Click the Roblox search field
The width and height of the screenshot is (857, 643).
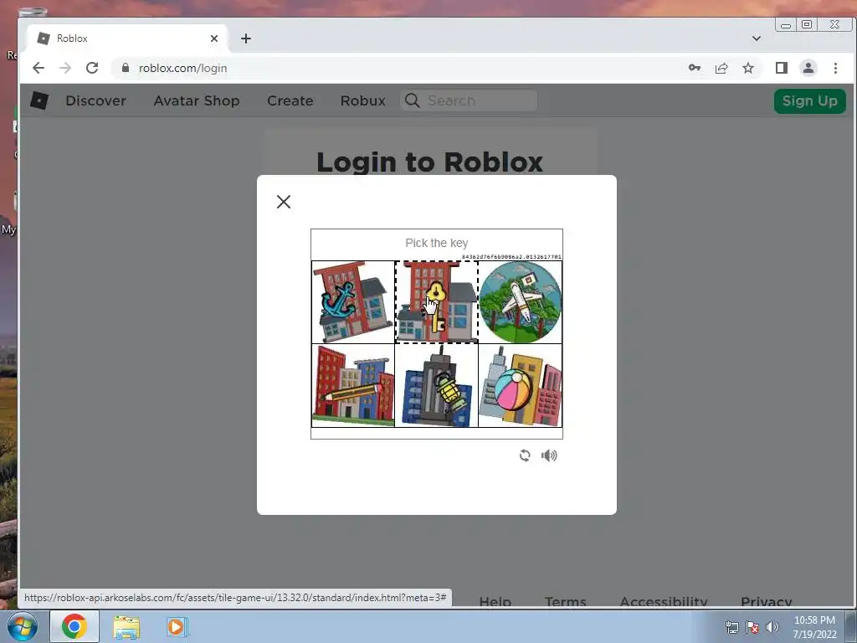[469, 100]
